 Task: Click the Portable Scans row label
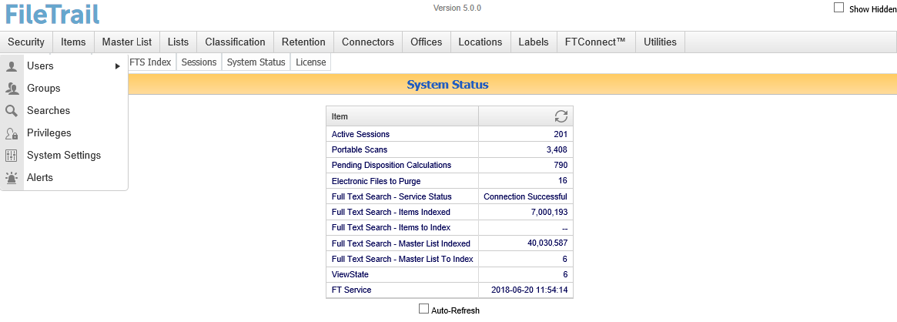tap(360, 150)
